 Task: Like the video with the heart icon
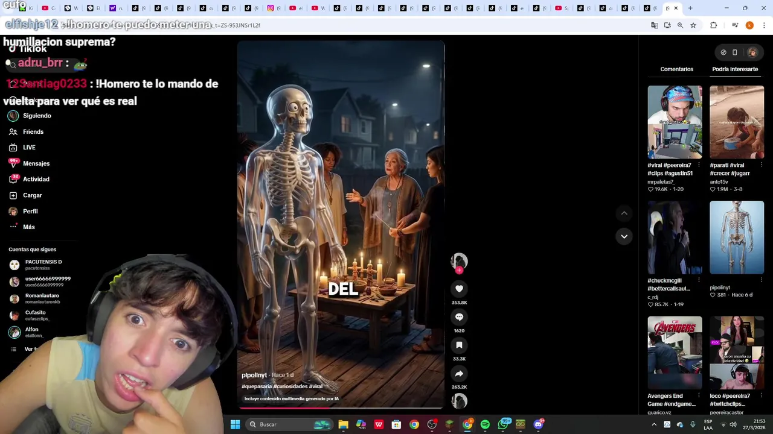(459, 289)
